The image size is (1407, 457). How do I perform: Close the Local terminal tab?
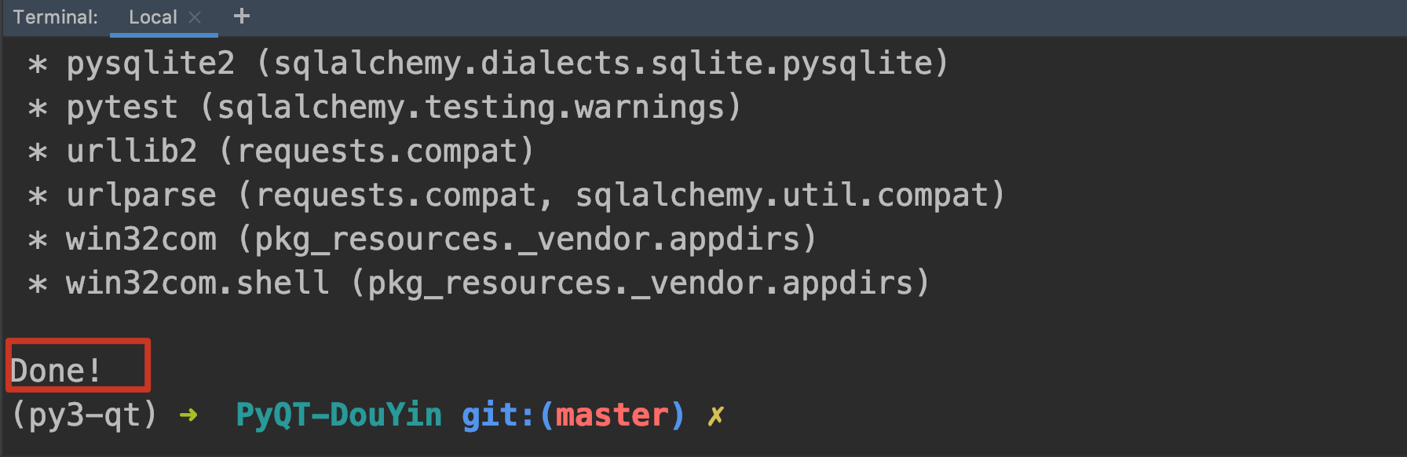point(196,17)
